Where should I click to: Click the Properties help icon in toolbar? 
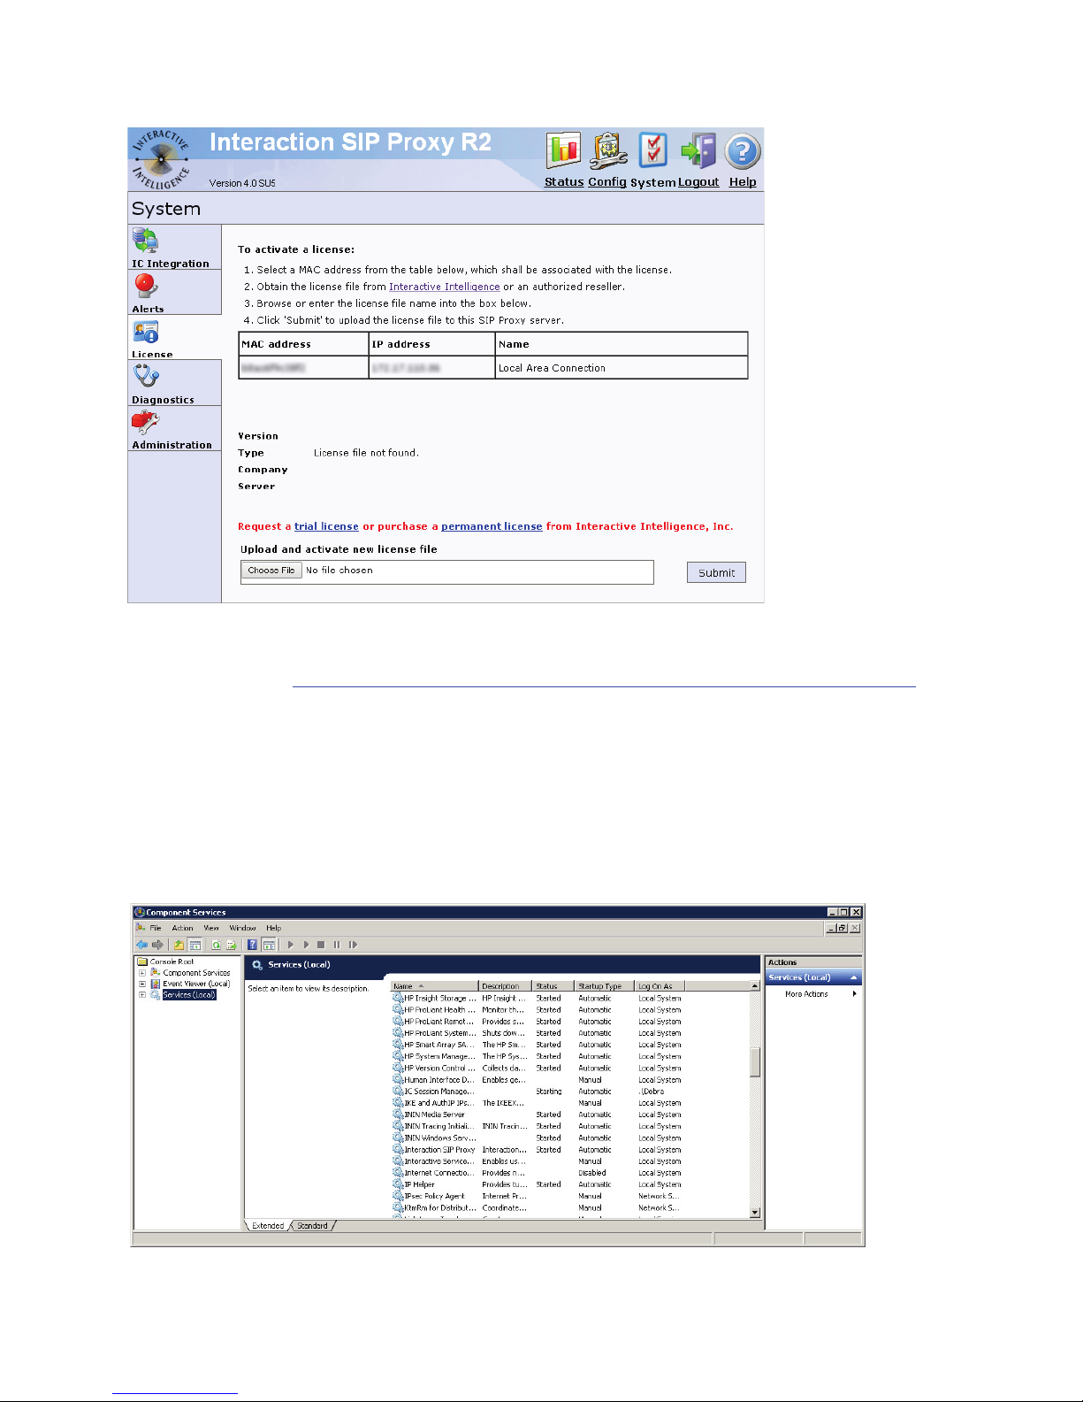click(253, 945)
